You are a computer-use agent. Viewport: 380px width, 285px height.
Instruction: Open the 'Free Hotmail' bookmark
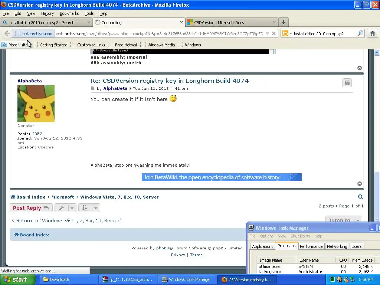coord(123,45)
